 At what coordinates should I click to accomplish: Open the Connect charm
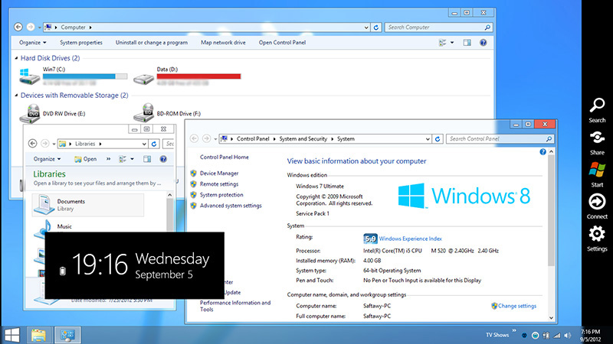tap(597, 206)
